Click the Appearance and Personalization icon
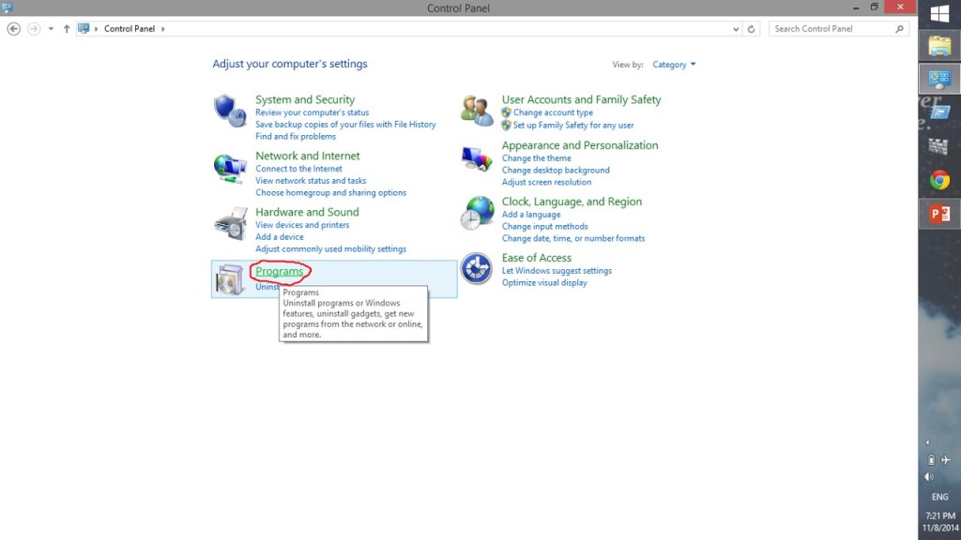This screenshot has width=961, height=540. pyautogui.click(x=477, y=157)
